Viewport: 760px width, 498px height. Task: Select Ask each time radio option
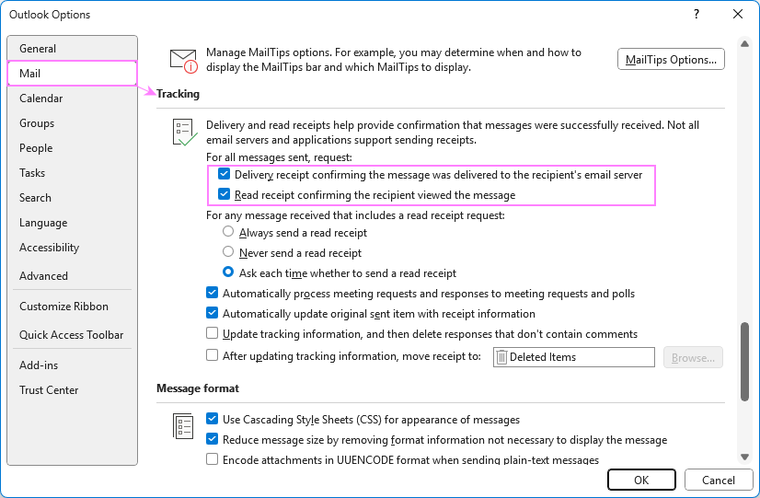tap(228, 272)
